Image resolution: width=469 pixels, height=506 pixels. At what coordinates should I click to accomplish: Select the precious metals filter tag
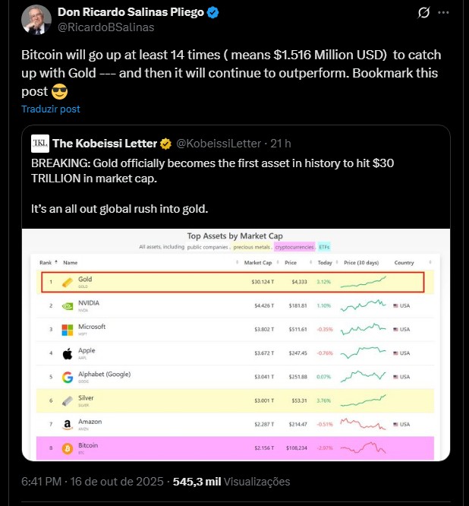point(253,247)
